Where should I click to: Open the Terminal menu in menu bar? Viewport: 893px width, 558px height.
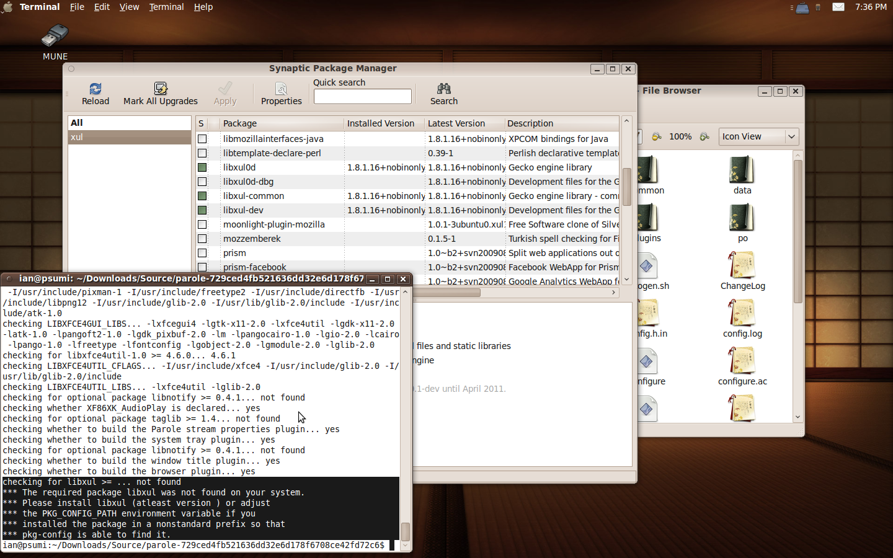click(166, 7)
